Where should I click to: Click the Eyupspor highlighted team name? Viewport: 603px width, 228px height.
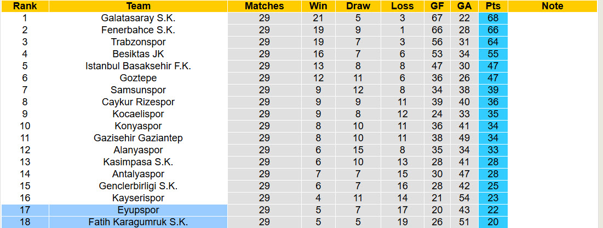pos(138,210)
